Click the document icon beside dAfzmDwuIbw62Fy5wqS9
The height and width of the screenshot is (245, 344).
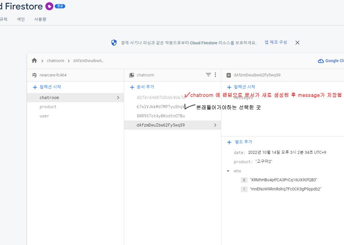pos(228,75)
